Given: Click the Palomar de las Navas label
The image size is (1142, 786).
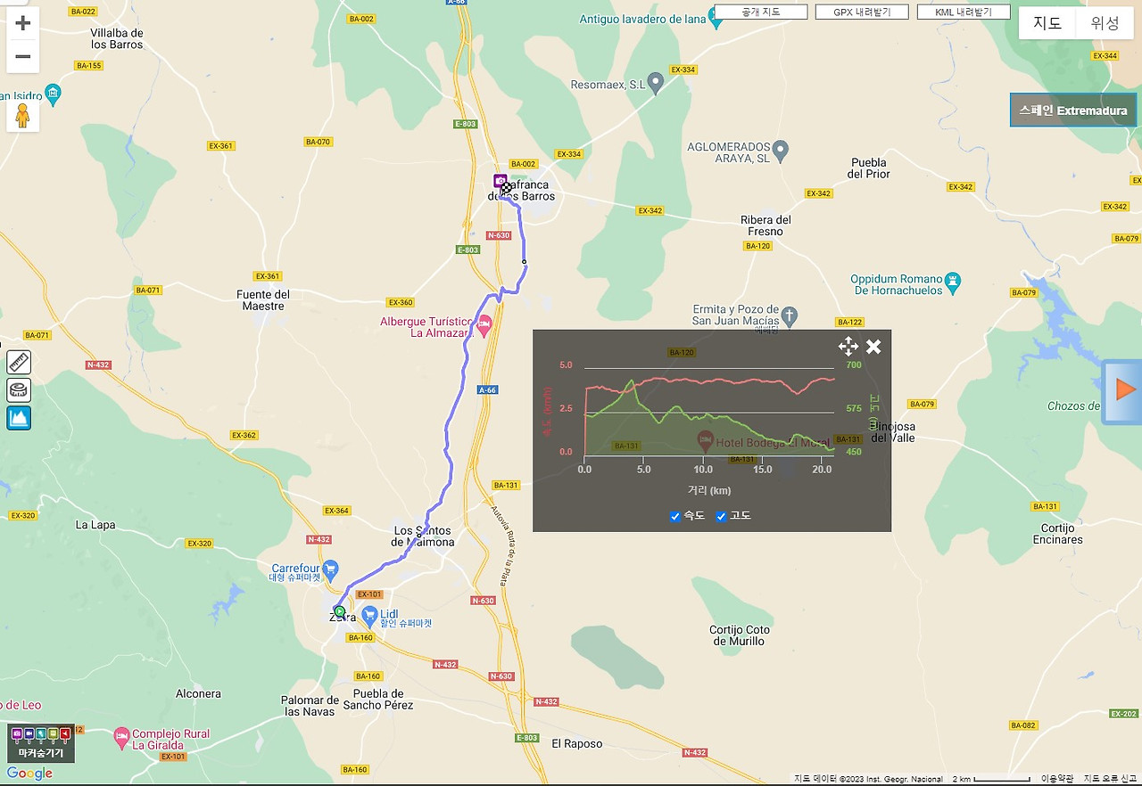Looking at the screenshot, I should pyautogui.click(x=309, y=706).
